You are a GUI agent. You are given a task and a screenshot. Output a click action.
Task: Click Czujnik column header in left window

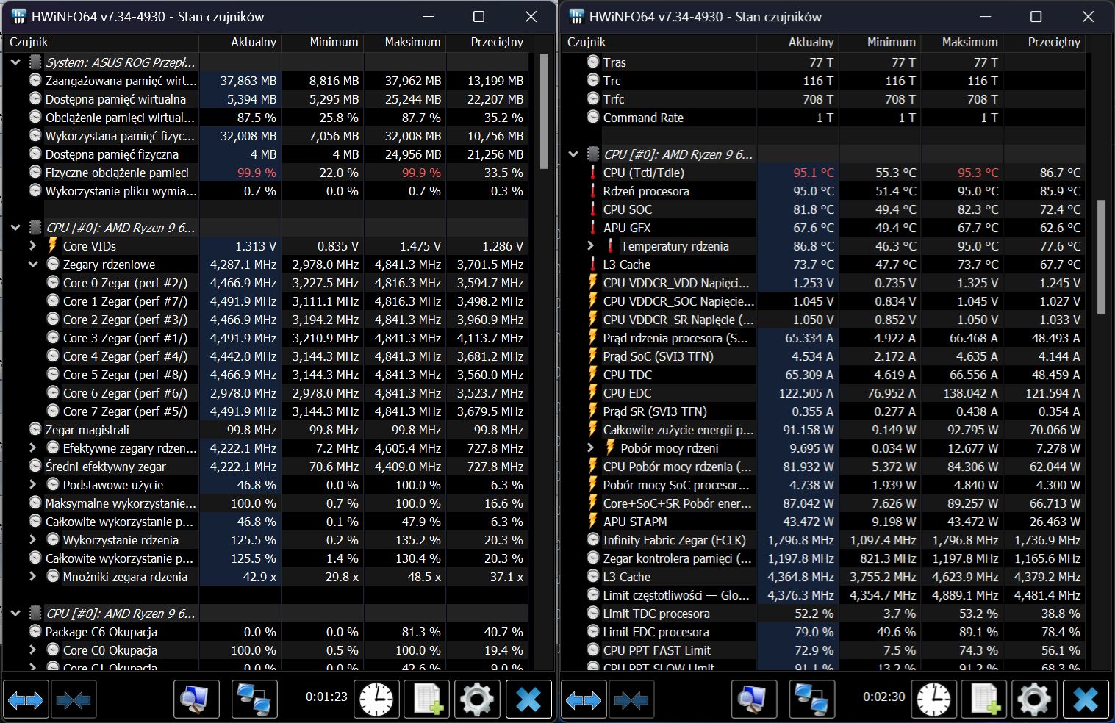[x=101, y=43]
